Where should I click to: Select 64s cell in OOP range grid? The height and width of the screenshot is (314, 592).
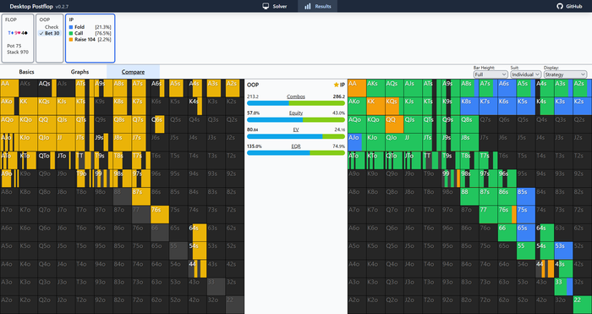197,233
